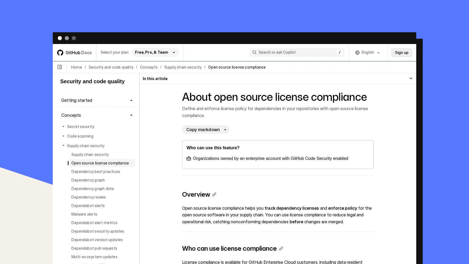
Task: Open the Concepts breadcrumb link
Action: (x=149, y=67)
